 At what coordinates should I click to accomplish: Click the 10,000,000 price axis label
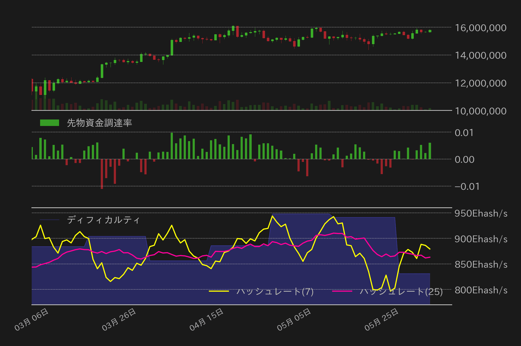[480, 111]
